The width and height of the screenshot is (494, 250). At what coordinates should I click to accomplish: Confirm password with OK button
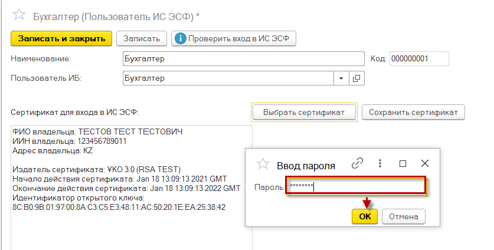pyautogui.click(x=365, y=216)
